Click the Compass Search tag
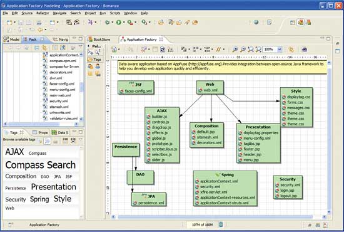Image resolution: width=344 pixels, height=232 pixels. [41, 165]
